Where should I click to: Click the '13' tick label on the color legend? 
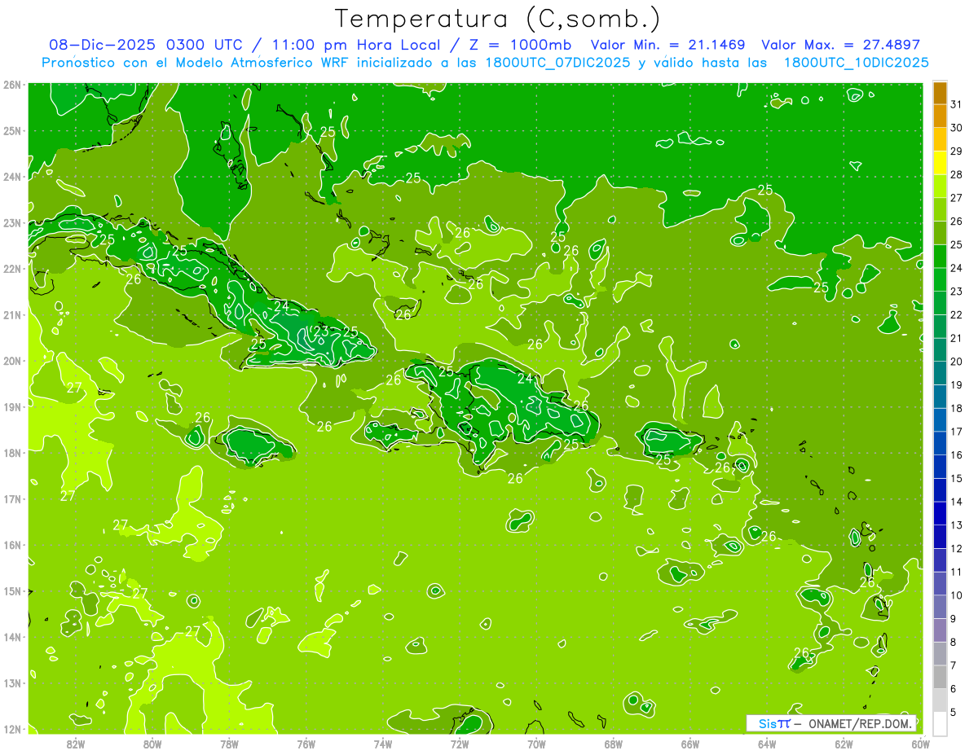pyautogui.click(x=956, y=525)
